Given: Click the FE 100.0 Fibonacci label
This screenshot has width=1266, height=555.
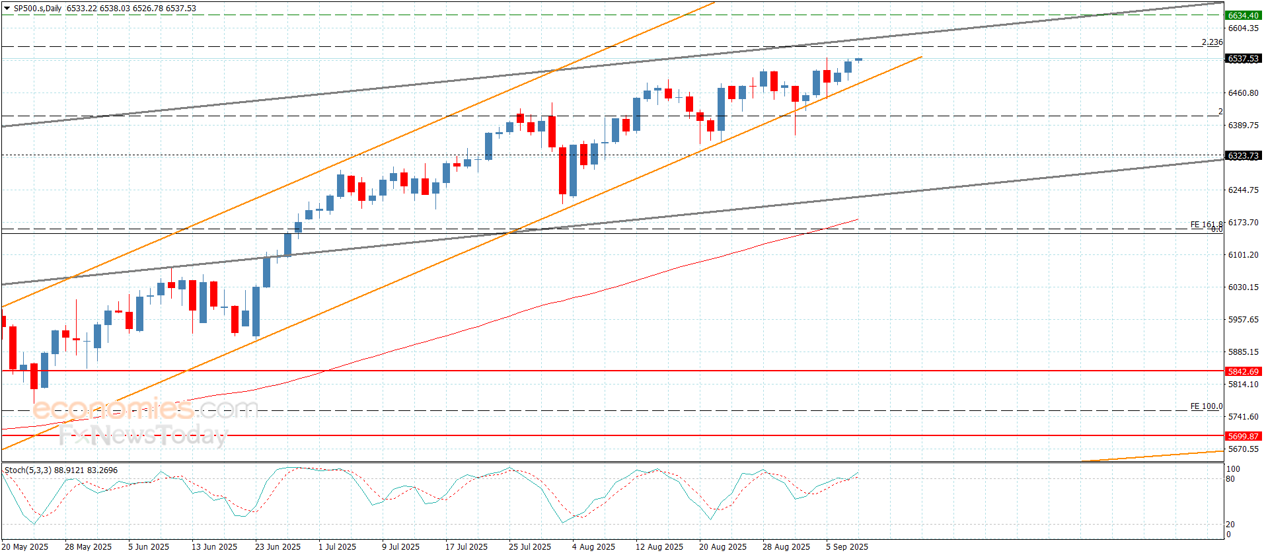Looking at the screenshot, I should pos(1207,406).
